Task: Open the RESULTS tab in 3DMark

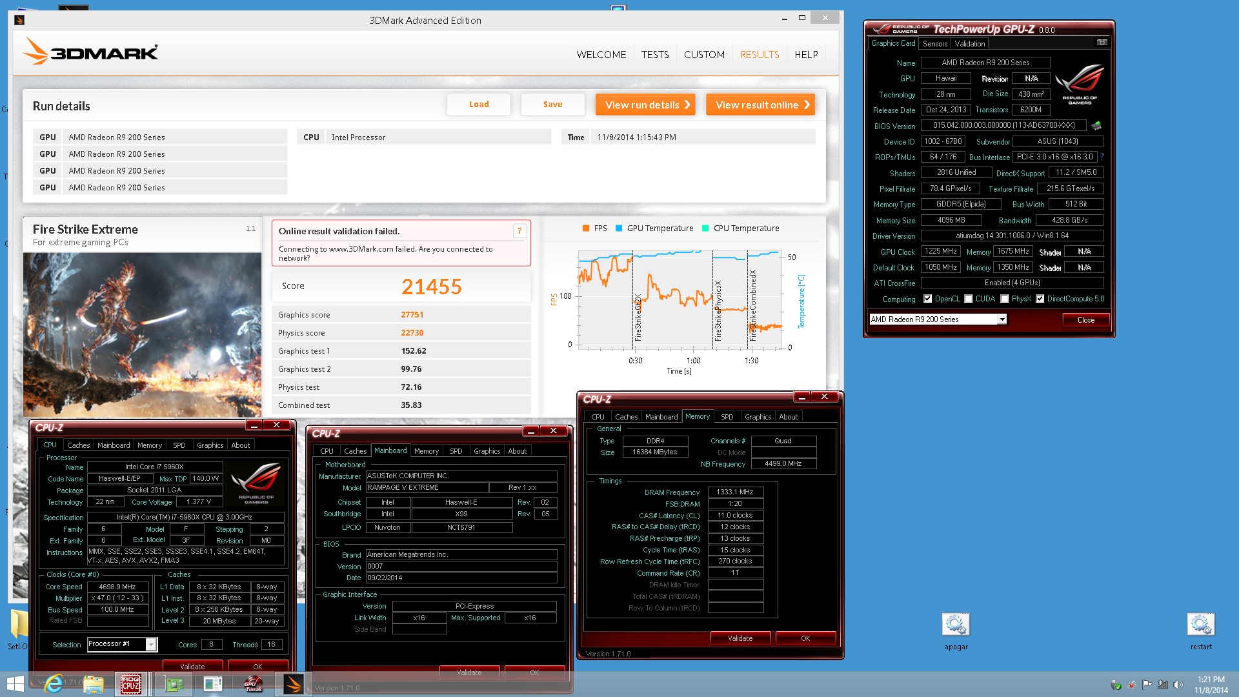Action: (760, 55)
